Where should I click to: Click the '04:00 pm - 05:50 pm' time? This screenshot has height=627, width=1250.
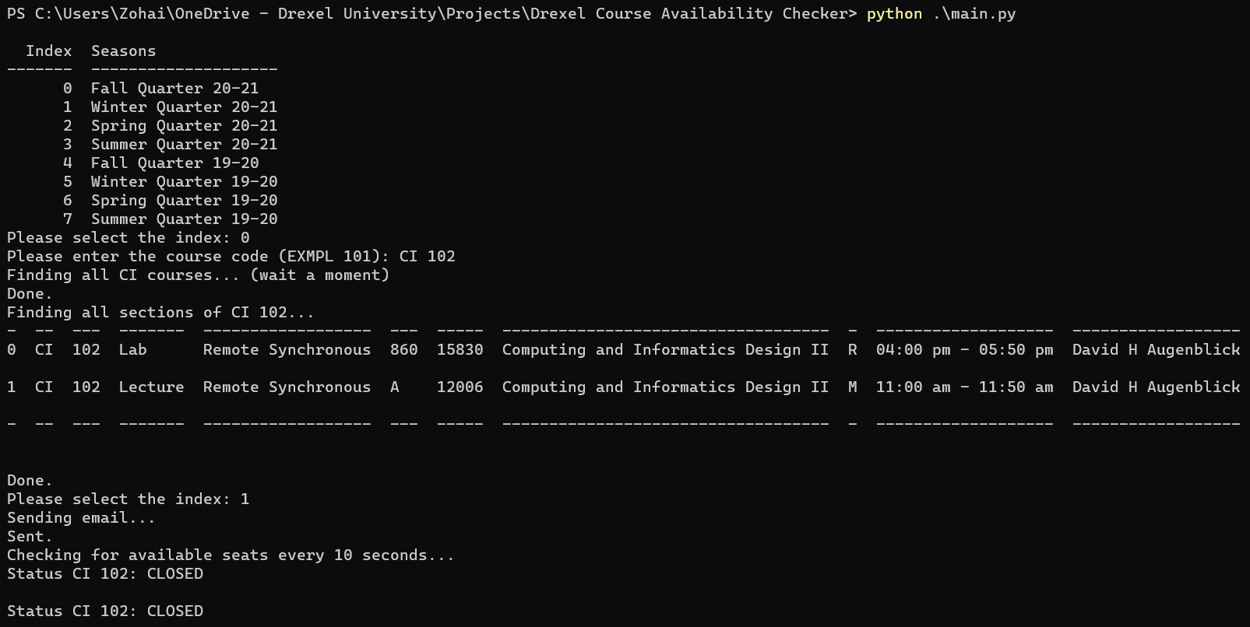pos(964,350)
